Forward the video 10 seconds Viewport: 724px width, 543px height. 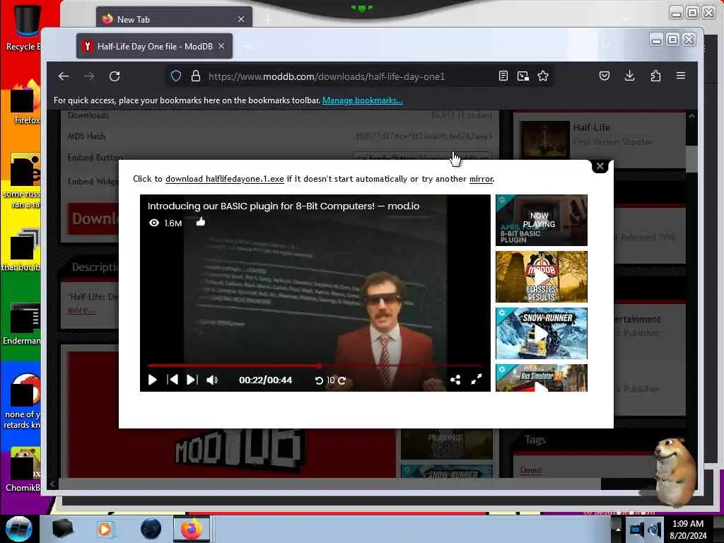coord(341,380)
